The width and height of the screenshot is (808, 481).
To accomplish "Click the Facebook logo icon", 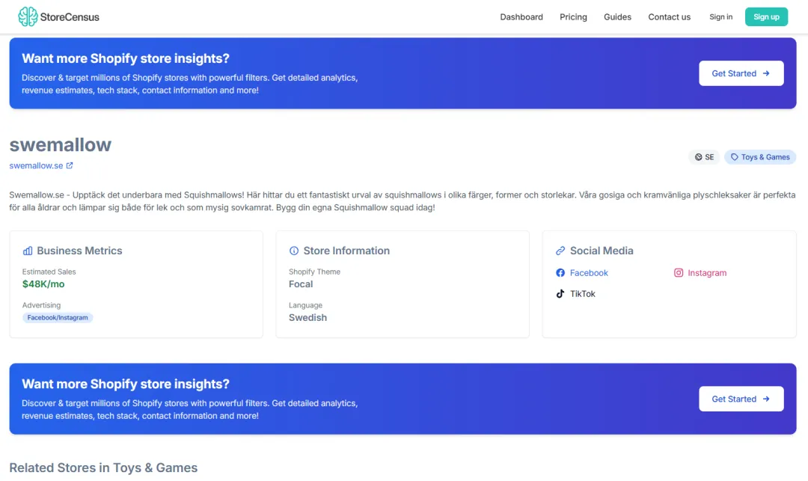I will [x=560, y=273].
